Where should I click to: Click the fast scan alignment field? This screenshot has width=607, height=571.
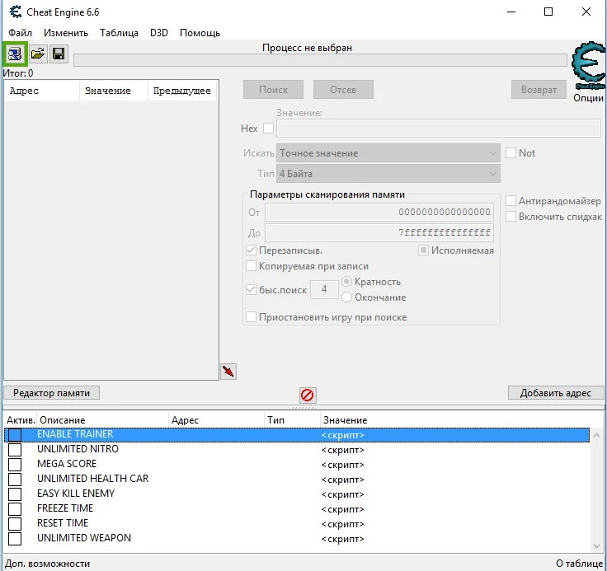tap(324, 289)
